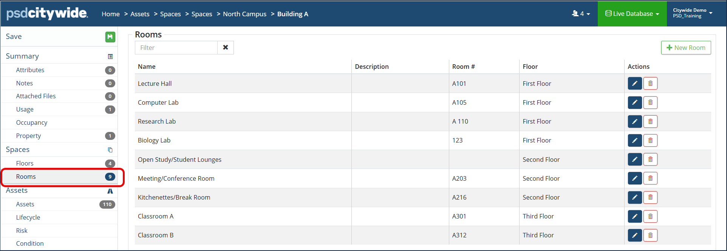Click the Spaces copy icon in sidebar

click(x=110, y=150)
